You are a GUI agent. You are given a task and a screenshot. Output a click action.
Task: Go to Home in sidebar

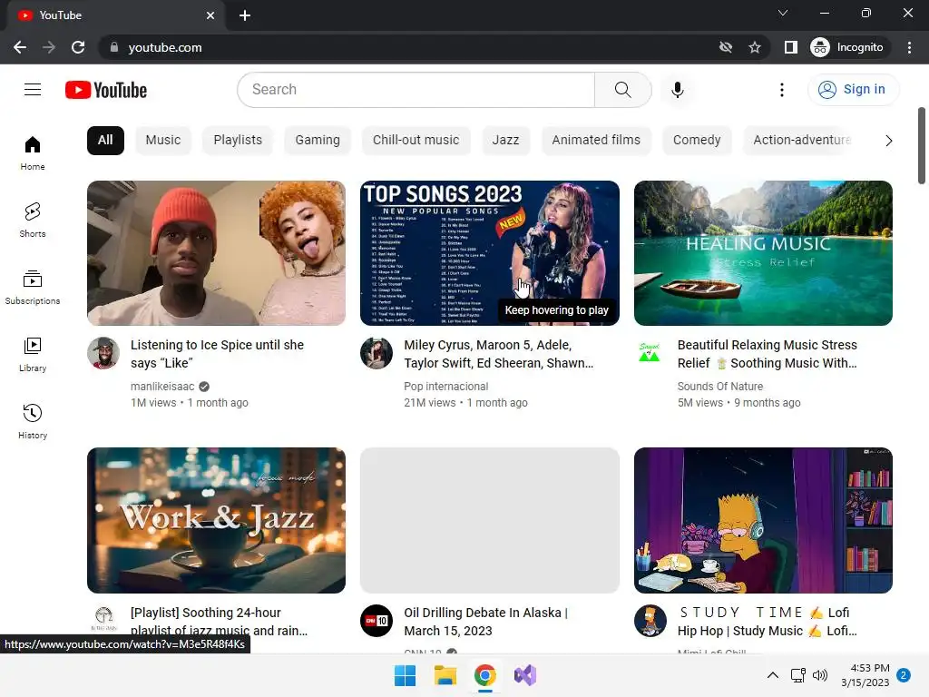[33, 153]
